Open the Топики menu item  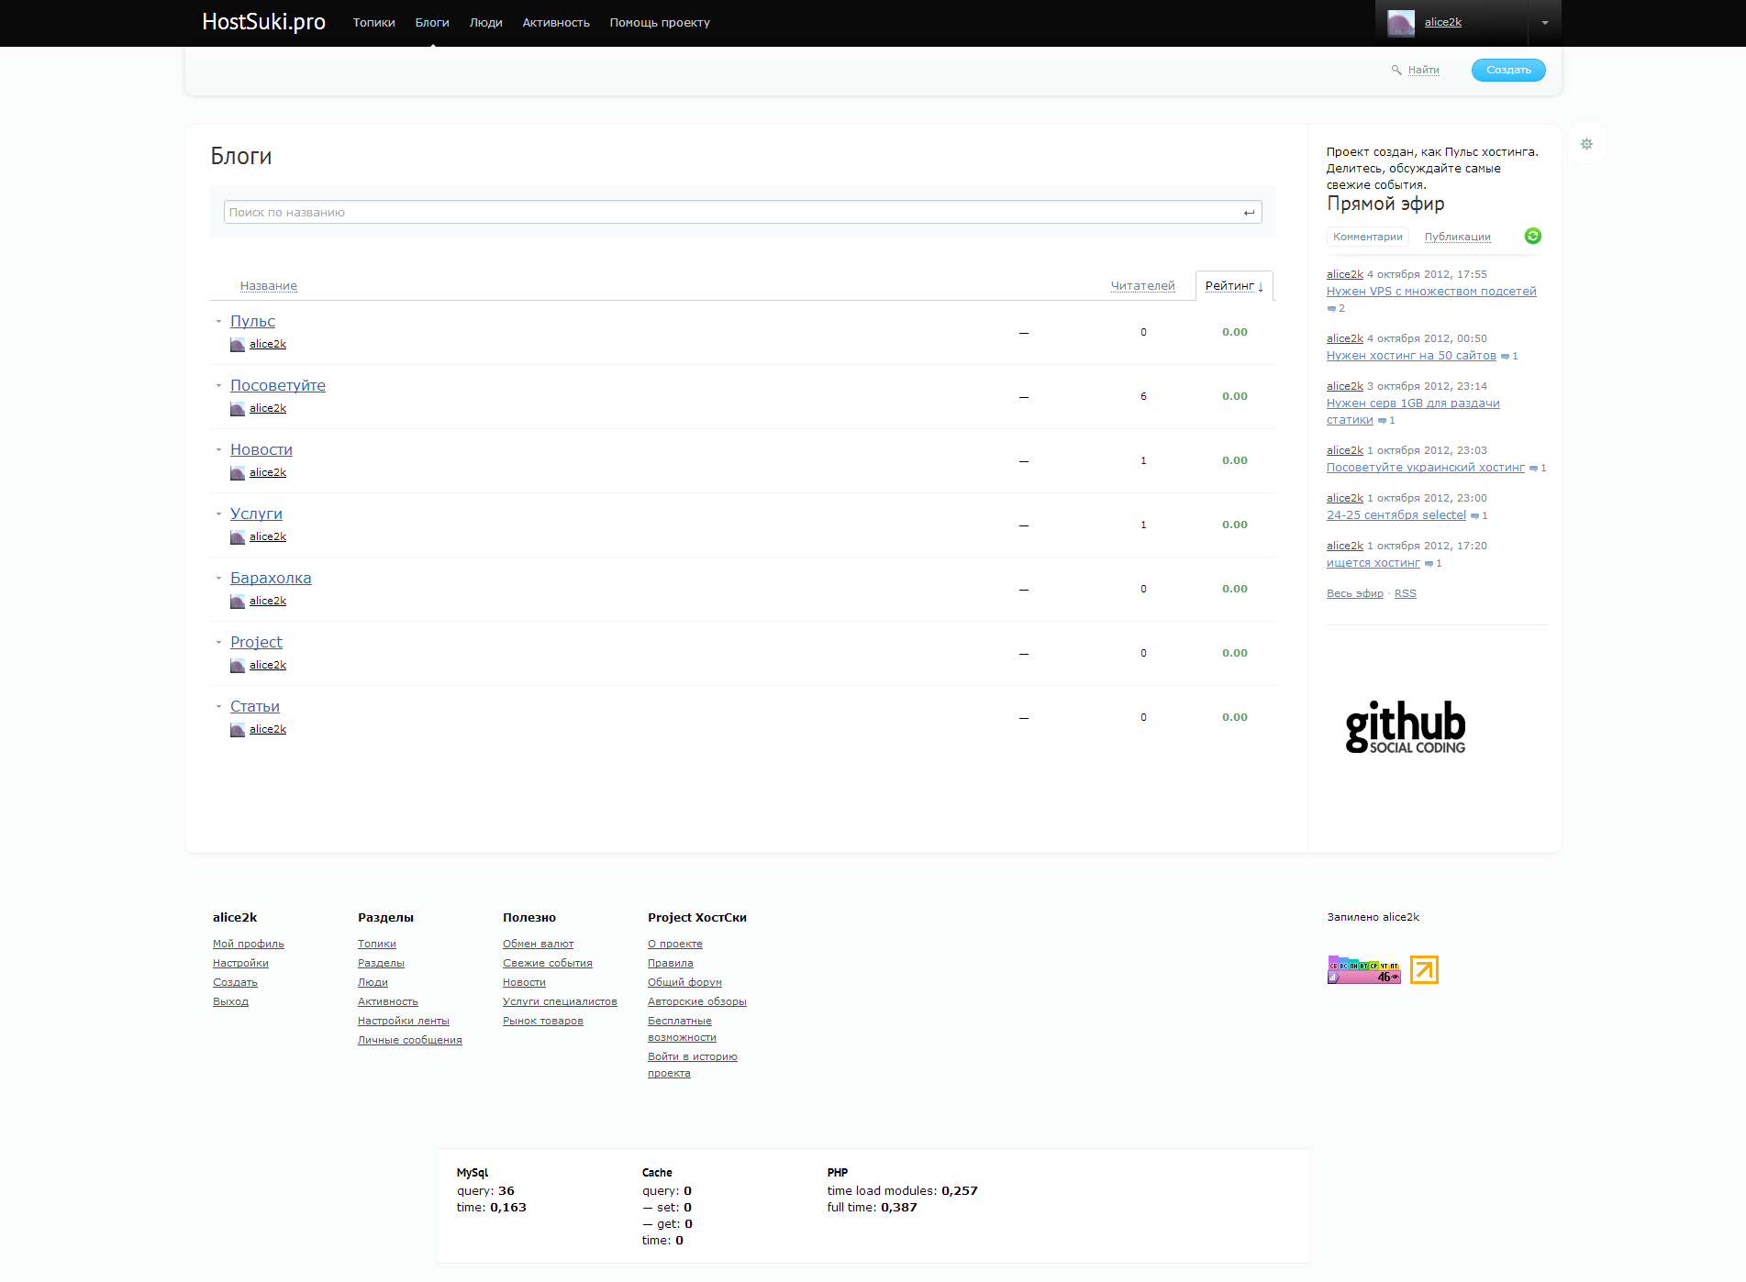(x=373, y=23)
